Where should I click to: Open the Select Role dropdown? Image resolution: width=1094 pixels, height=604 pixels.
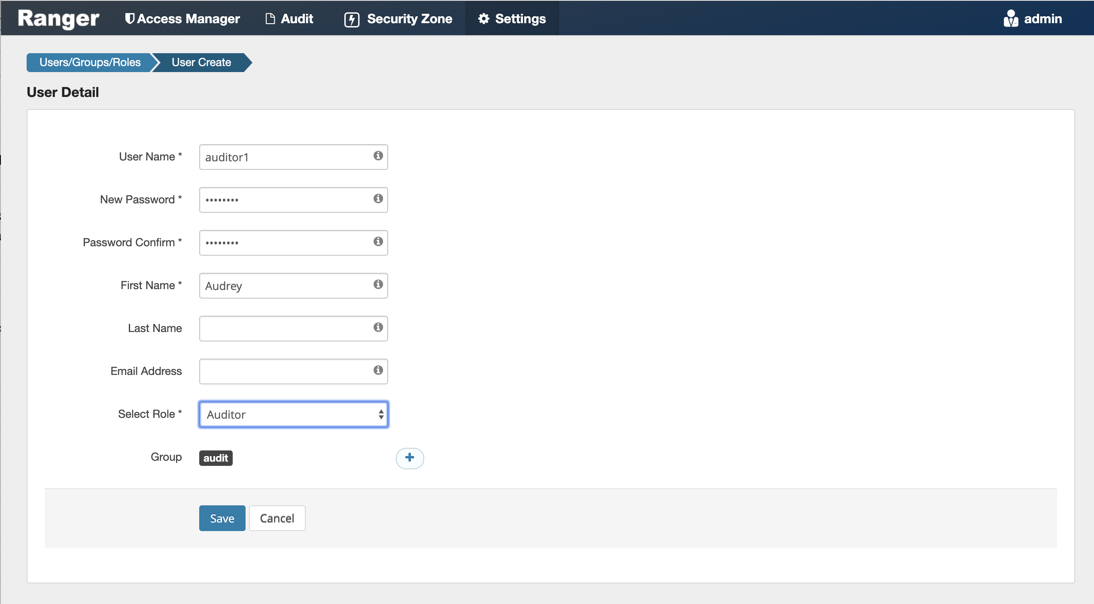[293, 414]
